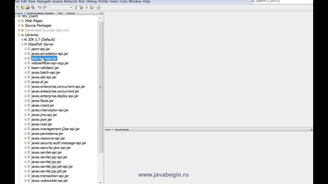The image size is (328, 184).
Task: Expand the Source Packages node
Action: (19, 26)
